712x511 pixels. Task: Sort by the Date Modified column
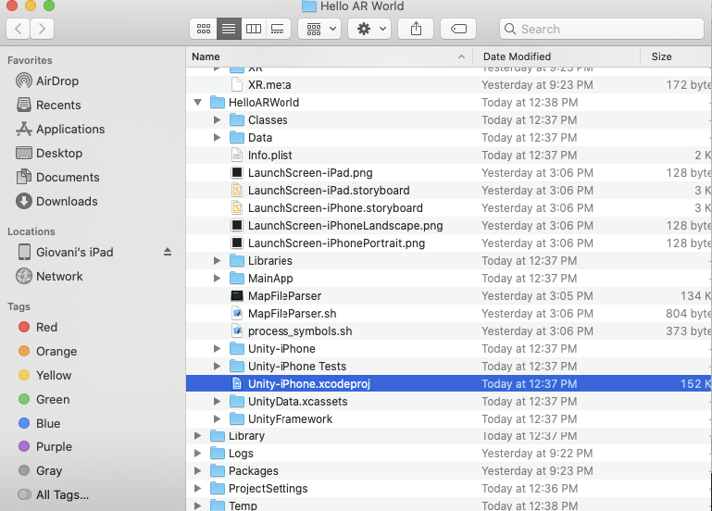tap(517, 56)
